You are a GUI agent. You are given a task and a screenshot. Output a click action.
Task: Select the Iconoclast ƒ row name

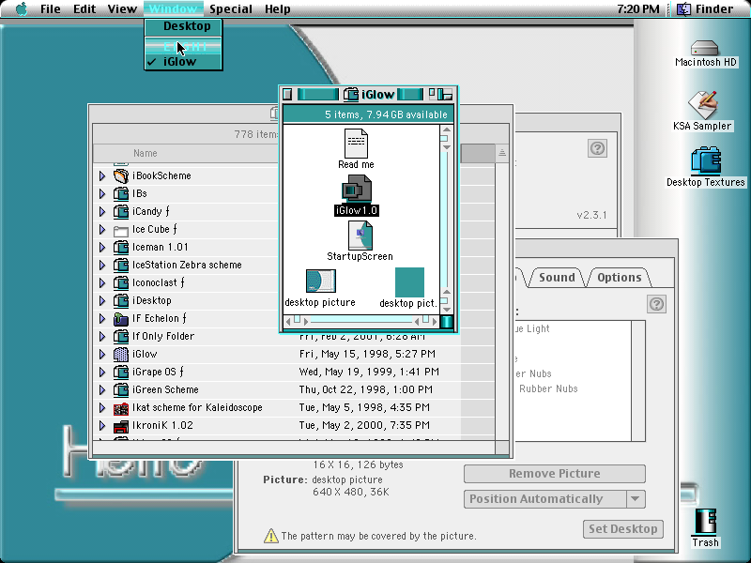click(158, 283)
